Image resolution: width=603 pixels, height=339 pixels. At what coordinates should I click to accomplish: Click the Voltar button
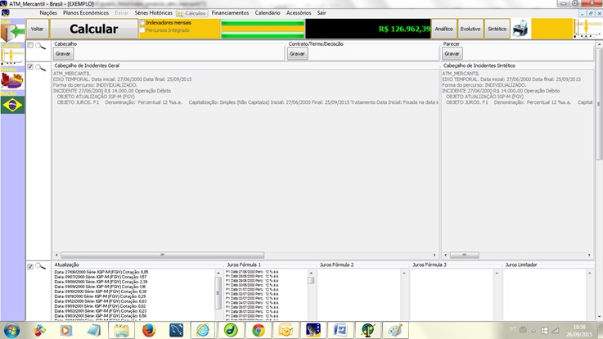37,29
